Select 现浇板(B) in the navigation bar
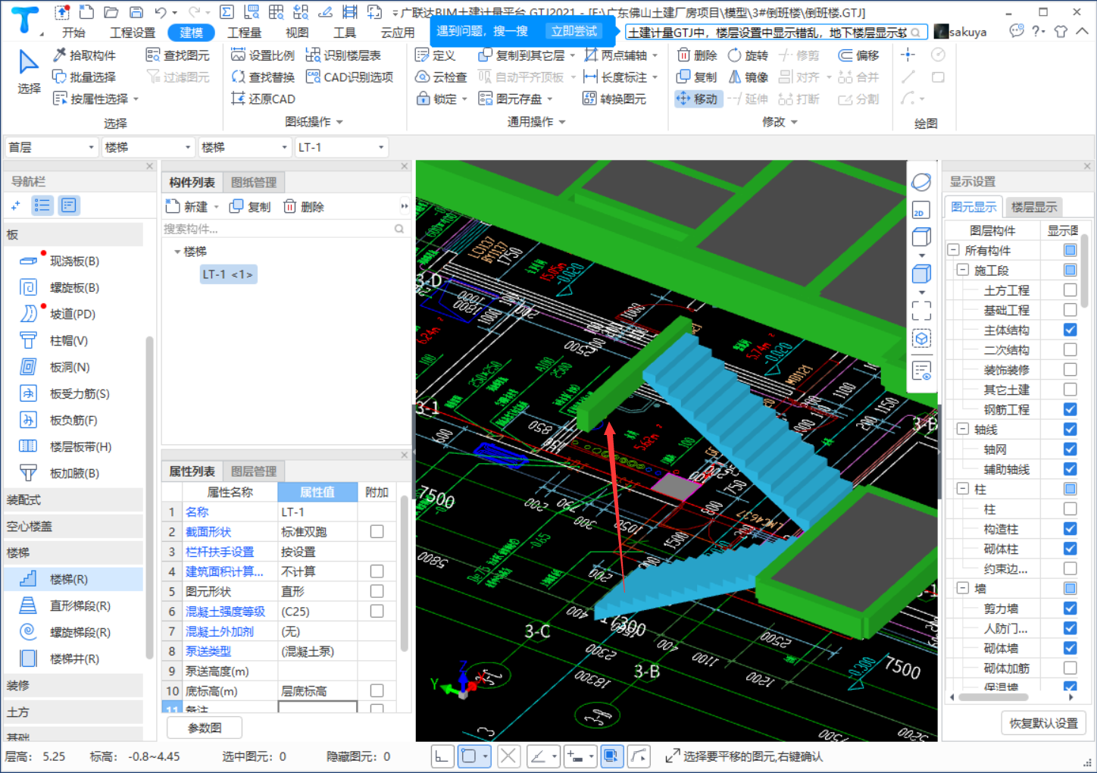The image size is (1097, 773). click(74, 261)
